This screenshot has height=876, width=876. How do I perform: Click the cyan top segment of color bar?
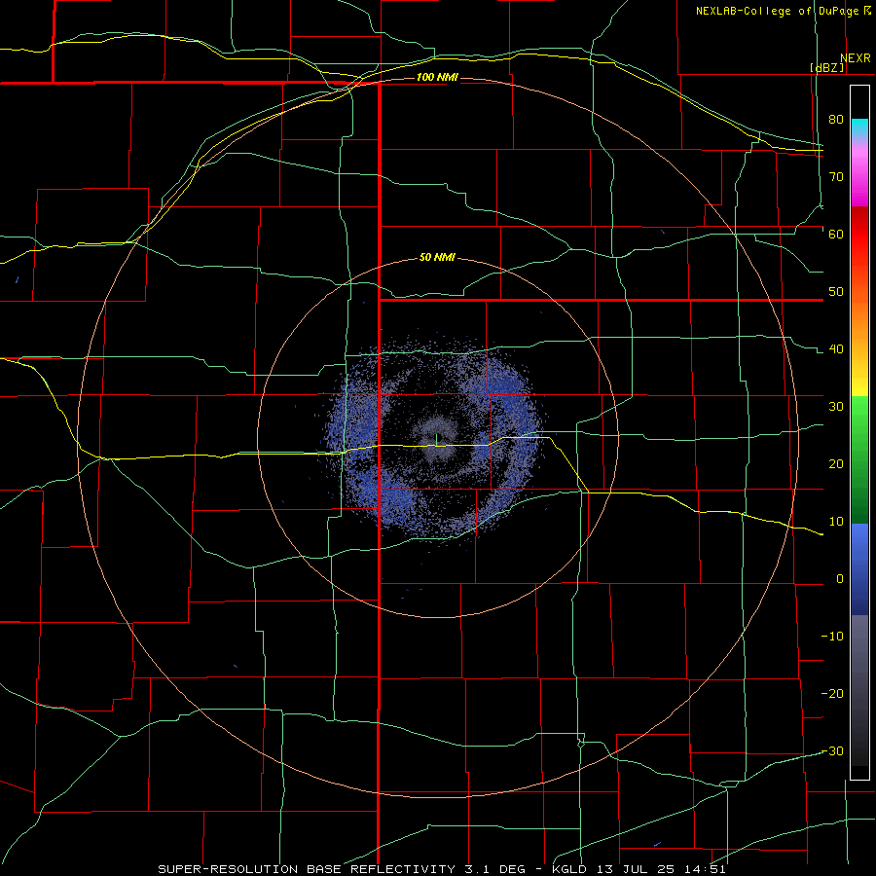[x=859, y=128]
